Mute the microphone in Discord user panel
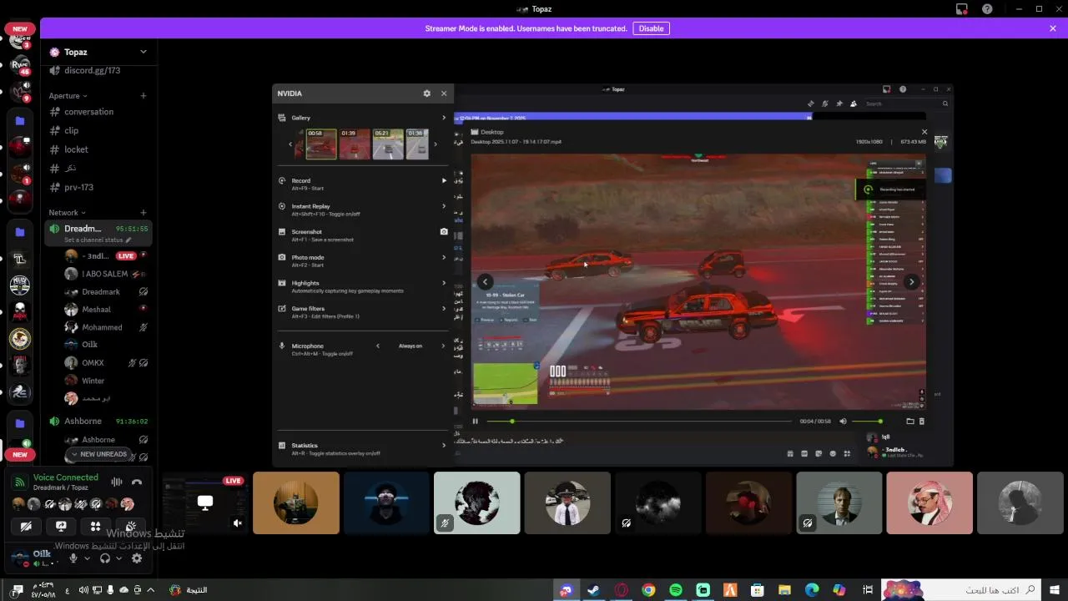 pyautogui.click(x=73, y=558)
